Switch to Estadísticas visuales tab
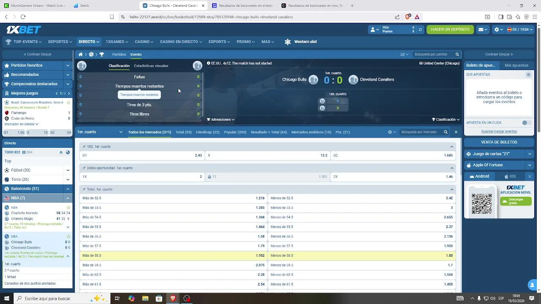The image size is (541, 304). coord(151,66)
